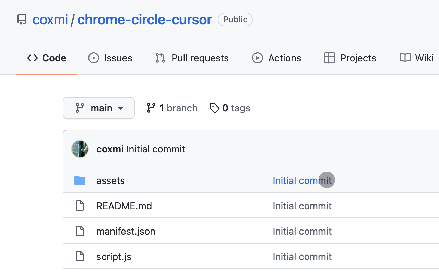Image resolution: width=439 pixels, height=274 pixels.
Task: Click the dropdown caret next to main
Action: point(120,109)
